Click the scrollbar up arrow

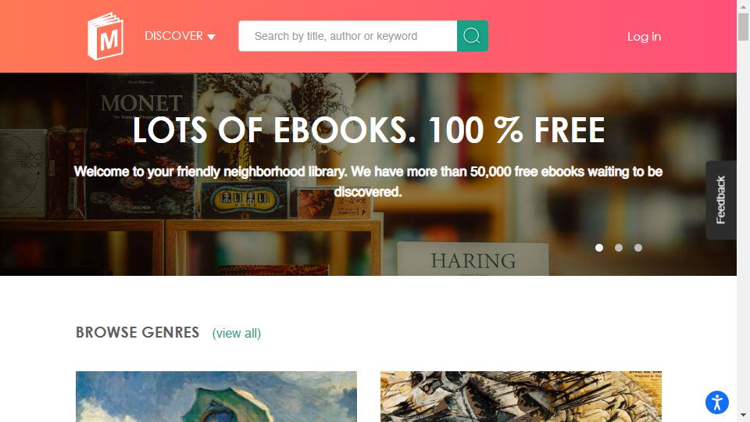point(743,5)
